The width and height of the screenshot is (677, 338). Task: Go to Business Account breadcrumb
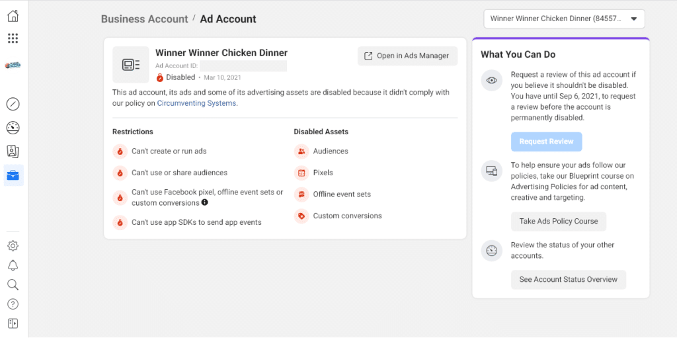(x=145, y=19)
